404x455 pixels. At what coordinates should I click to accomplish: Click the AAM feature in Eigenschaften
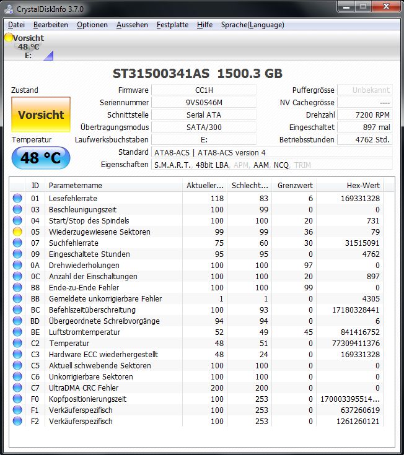(x=261, y=165)
